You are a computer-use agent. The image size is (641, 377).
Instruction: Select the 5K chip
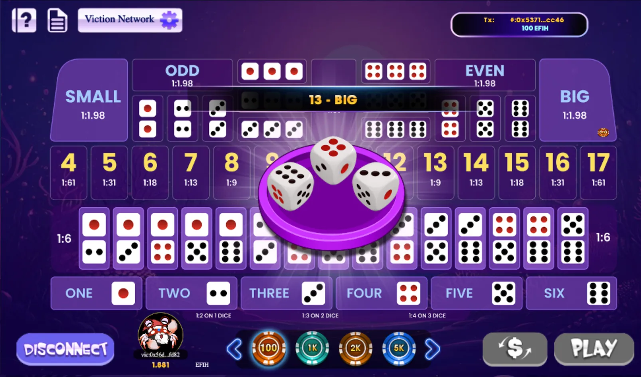(x=399, y=348)
